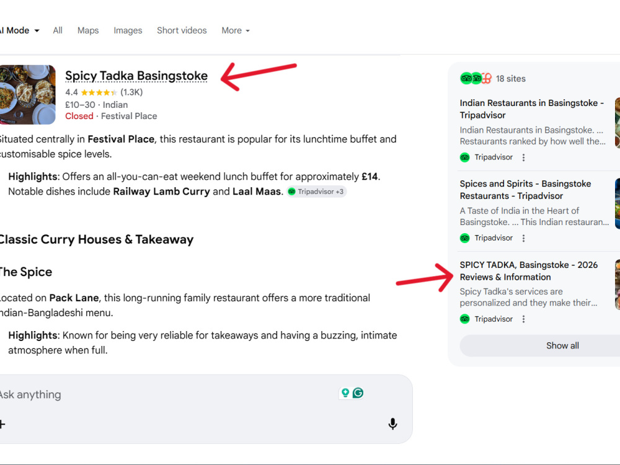Start voice input with microphone icon
The width and height of the screenshot is (620, 465).
pyautogui.click(x=392, y=424)
